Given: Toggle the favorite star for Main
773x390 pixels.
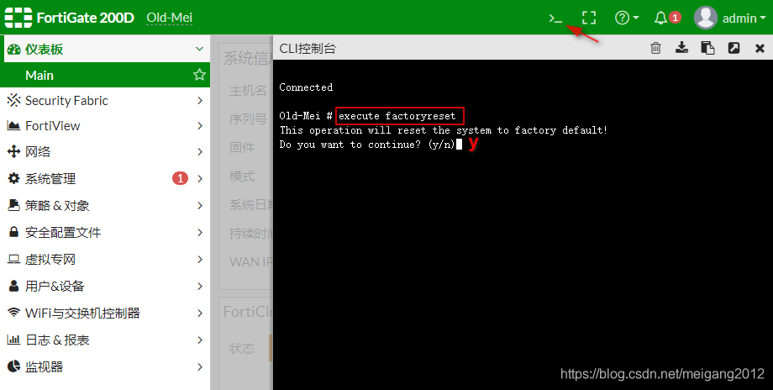Looking at the screenshot, I should tap(199, 75).
